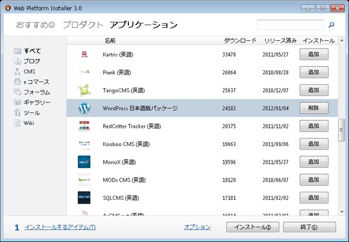
Task: Click the ブログ category icon
Action: point(18,61)
